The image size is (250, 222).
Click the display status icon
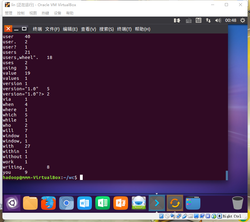(196, 216)
